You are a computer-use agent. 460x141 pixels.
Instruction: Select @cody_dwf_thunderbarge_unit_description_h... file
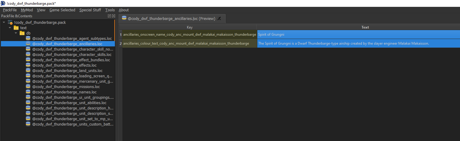tap(73, 108)
